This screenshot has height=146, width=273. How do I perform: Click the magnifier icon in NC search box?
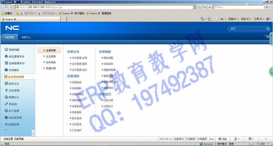[268, 29]
